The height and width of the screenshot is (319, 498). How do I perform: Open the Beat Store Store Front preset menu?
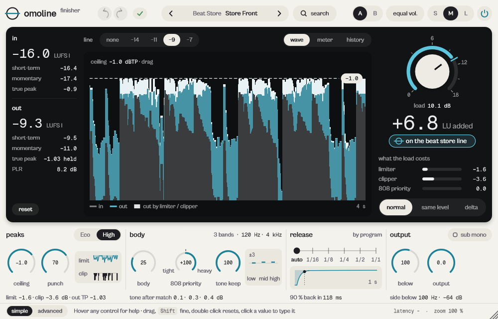pos(225,13)
